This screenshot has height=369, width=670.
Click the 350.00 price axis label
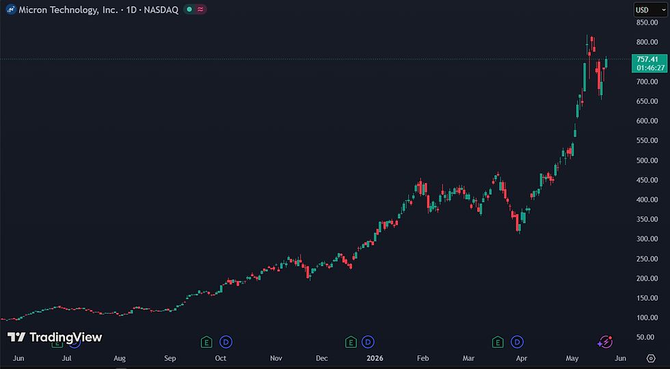click(647, 219)
